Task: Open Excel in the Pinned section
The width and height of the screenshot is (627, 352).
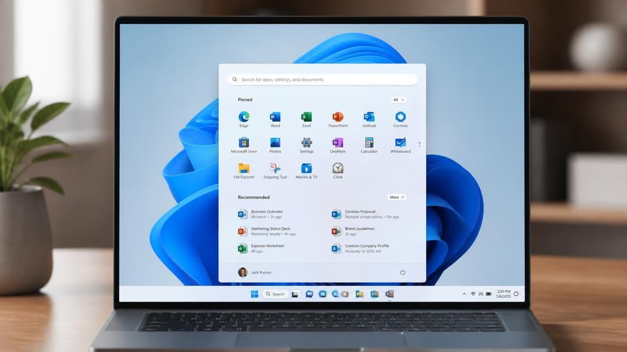Action: tap(307, 119)
